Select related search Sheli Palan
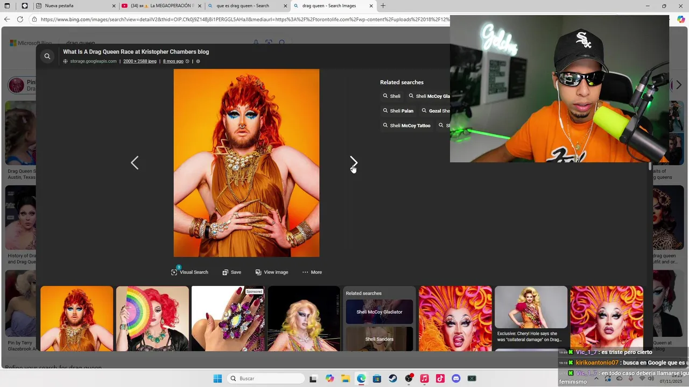Image resolution: width=689 pixels, height=387 pixels. click(x=398, y=111)
